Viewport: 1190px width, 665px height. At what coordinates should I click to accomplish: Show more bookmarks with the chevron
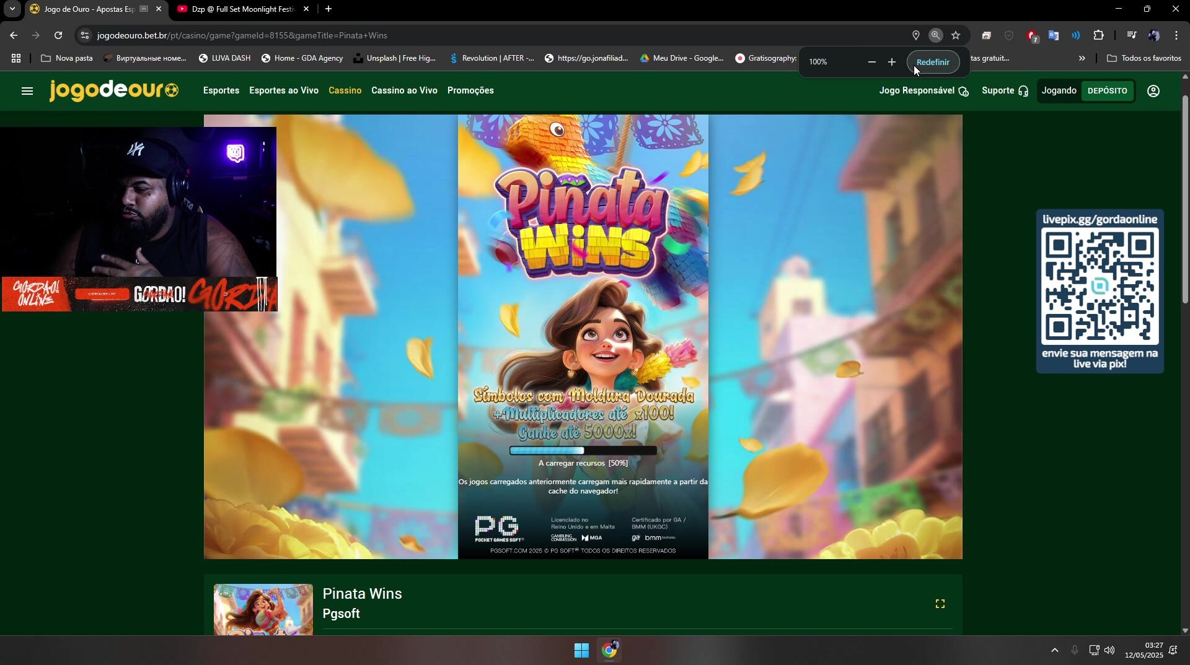[1082, 58]
